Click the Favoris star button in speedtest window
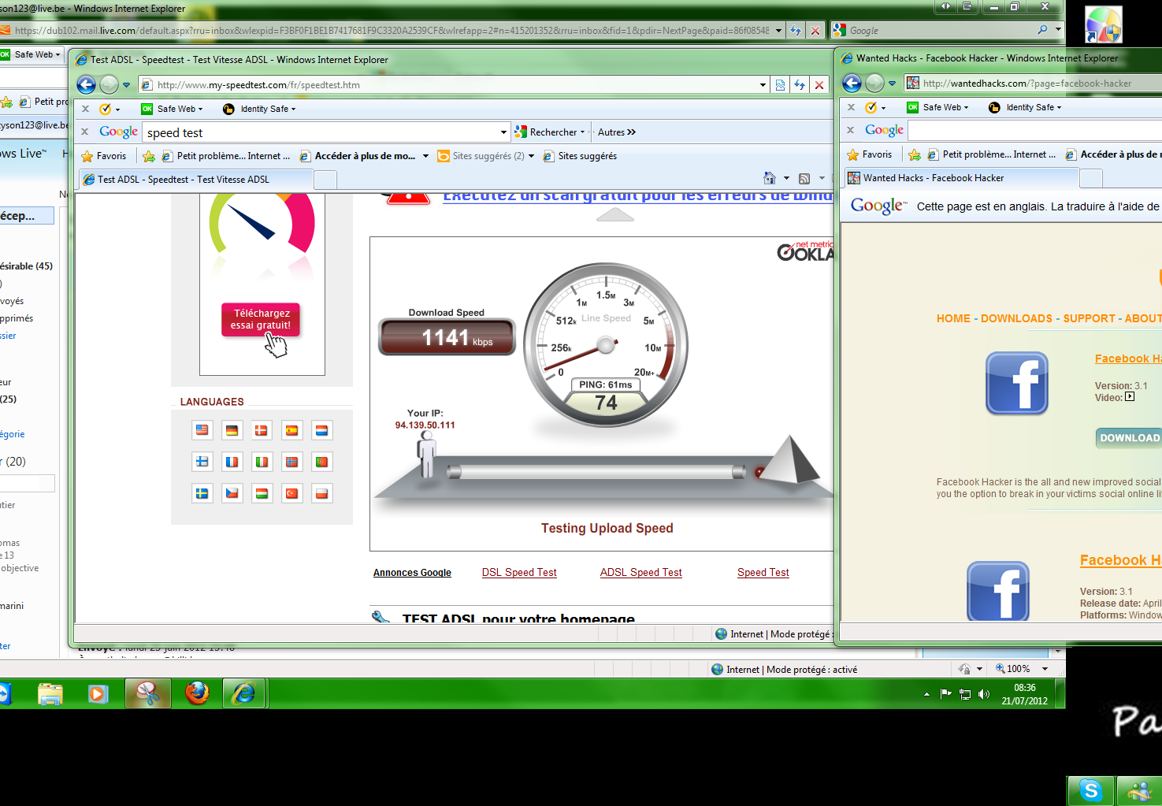The image size is (1162, 806). click(x=103, y=156)
